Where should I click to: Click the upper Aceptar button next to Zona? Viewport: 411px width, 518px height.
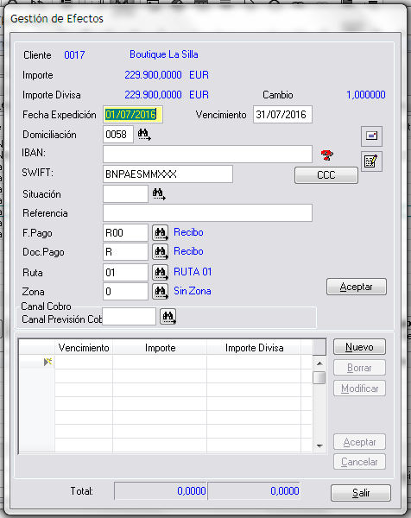357,287
